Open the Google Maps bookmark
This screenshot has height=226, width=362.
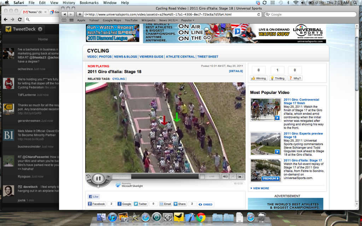pyautogui.click(x=112, y=20)
